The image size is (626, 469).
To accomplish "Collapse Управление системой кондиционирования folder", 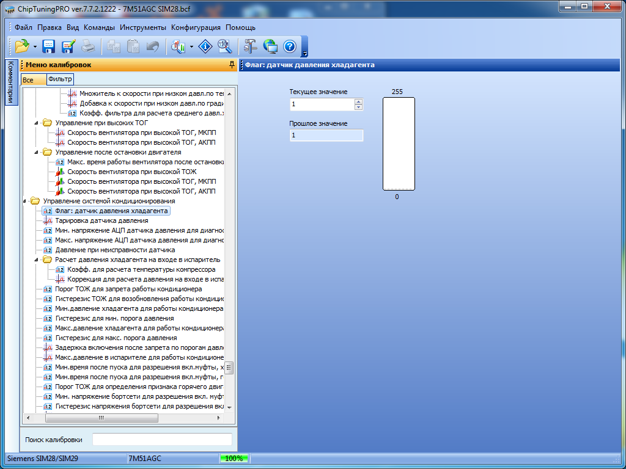I will 25,201.
